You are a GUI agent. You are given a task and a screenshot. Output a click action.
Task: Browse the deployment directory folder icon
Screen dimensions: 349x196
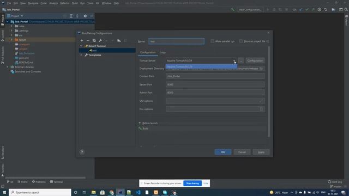tap(261, 69)
